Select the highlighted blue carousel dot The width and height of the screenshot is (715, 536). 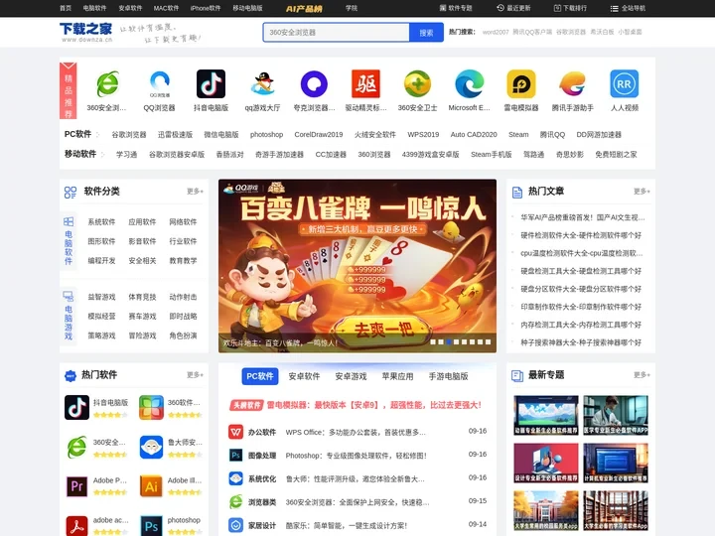tap(449, 341)
